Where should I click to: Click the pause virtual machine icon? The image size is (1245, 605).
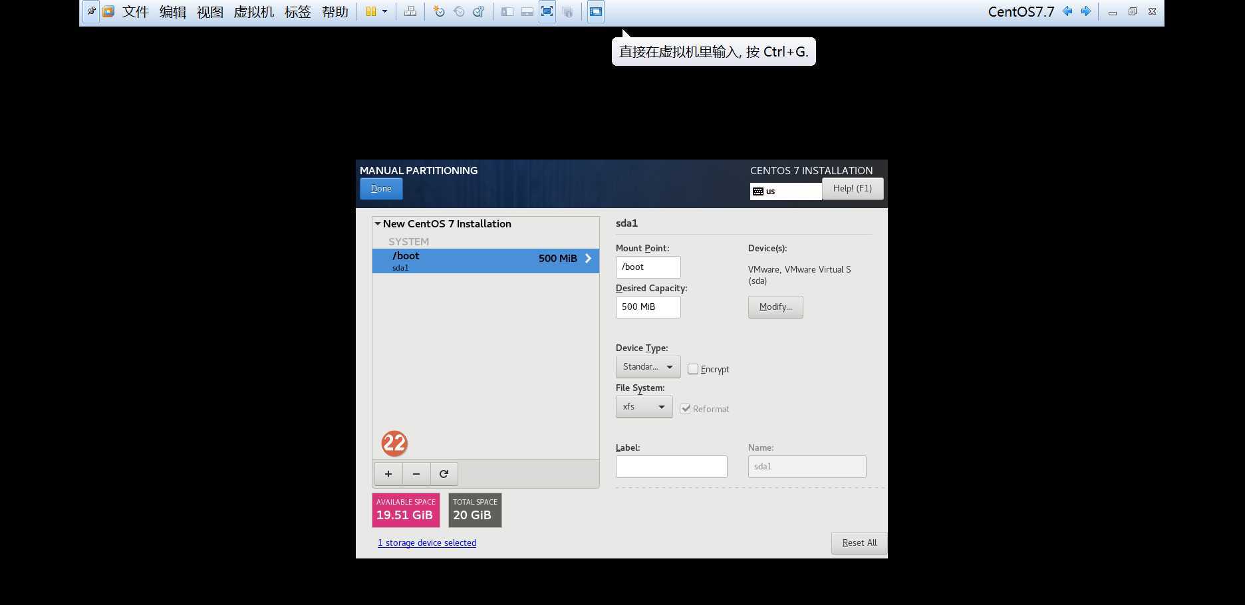[371, 11]
